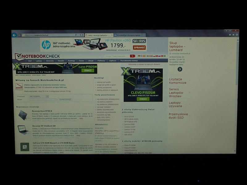This screenshot has height=185, width=247.
Task: Open the GeForce GTX 860M article thumbnail
Action: coord(25,147)
